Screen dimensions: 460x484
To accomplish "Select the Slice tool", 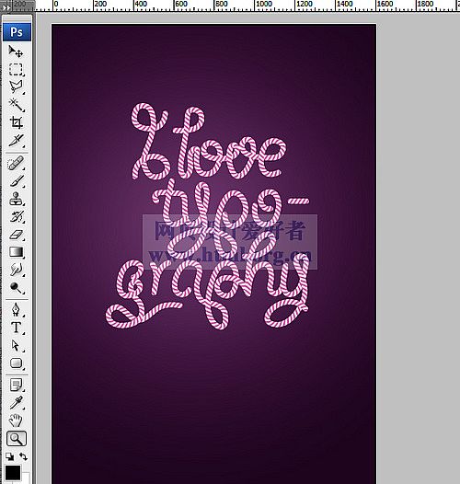I will click(16, 140).
